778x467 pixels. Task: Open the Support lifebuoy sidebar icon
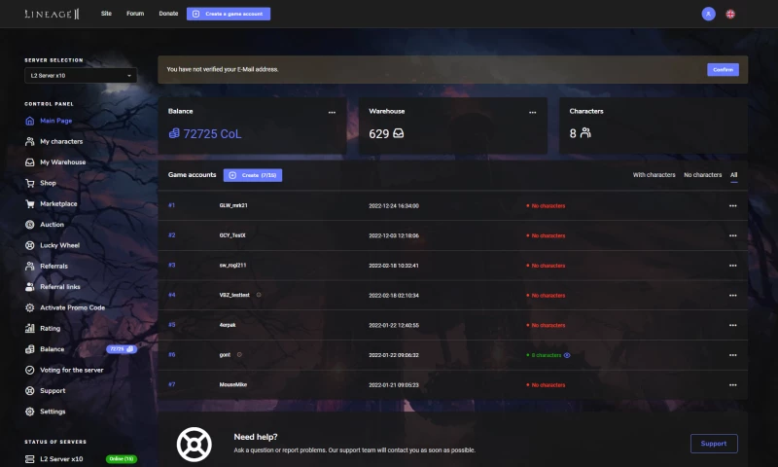point(30,391)
